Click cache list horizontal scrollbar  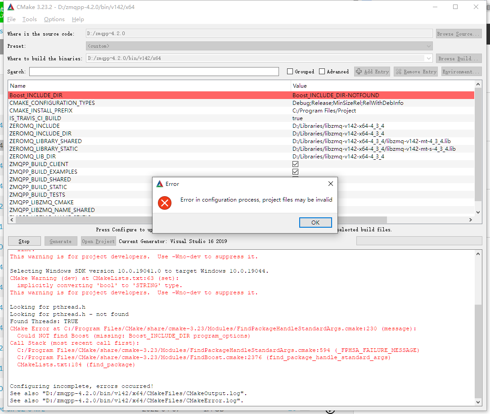[201, 220]
